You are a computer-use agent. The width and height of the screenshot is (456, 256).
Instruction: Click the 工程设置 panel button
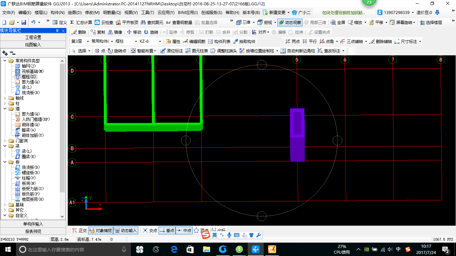point(33,37)
